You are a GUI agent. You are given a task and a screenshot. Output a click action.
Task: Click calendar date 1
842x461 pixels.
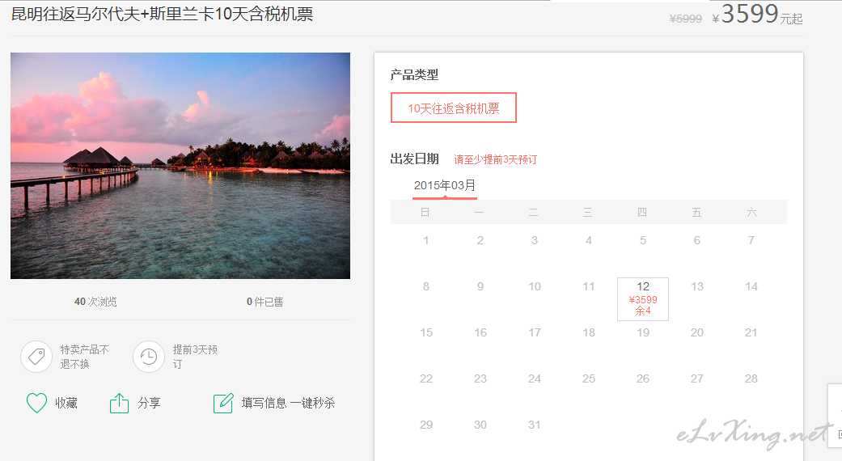pyautogui.click(x=425, y=240)
